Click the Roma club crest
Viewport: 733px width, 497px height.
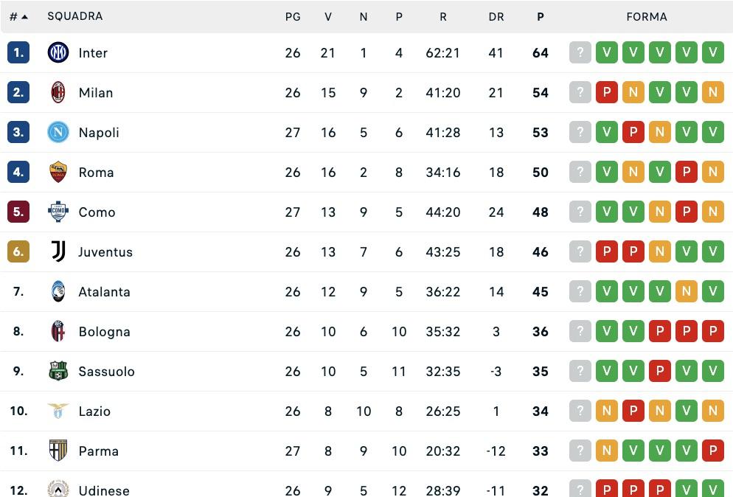[x=58, y=172]
